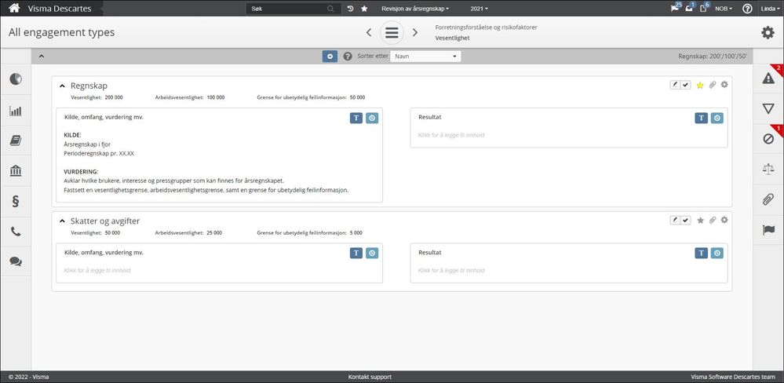Open the balance scales icon in right sidebar

click(x=768, y=169)
